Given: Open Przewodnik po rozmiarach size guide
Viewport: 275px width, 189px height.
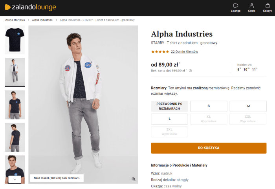Looking at the screenshot, I should click(x=169, y=106).
